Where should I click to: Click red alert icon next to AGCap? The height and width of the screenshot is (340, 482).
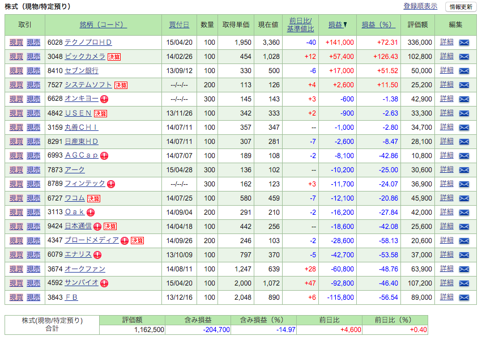(x=104, y=156)
